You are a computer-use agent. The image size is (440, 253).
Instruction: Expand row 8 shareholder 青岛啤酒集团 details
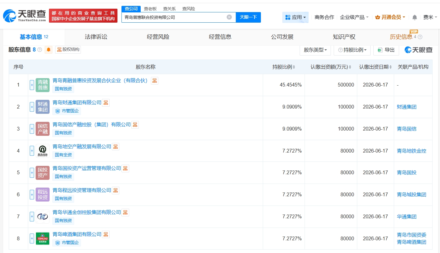(x=32, y=238)
